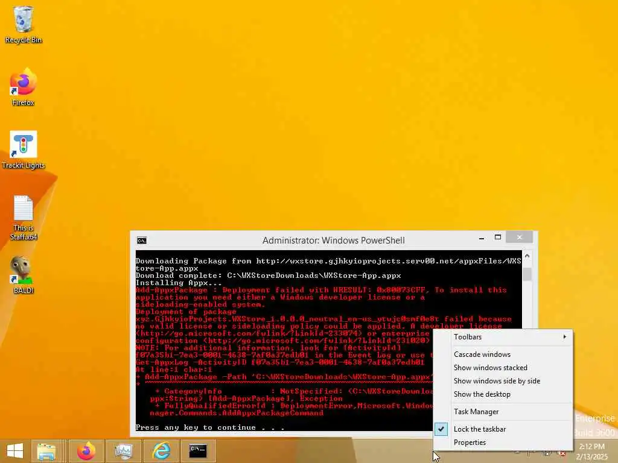The width and height of the screenshot is (618, 463).
Task: Click the 'Installing Appx...' output line
Action: (x=179, y=283)
